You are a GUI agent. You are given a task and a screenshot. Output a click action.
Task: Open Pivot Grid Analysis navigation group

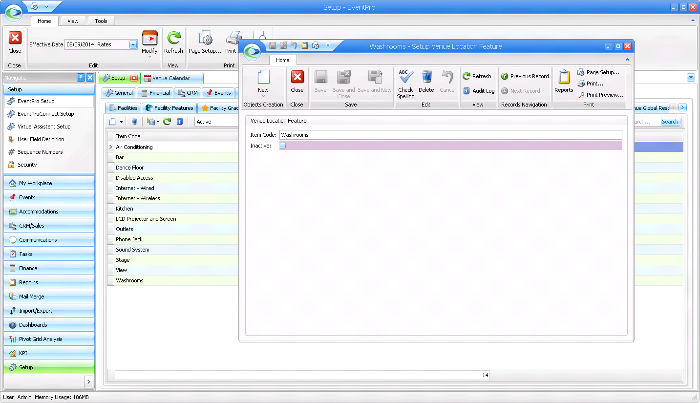tap(49, 339)
